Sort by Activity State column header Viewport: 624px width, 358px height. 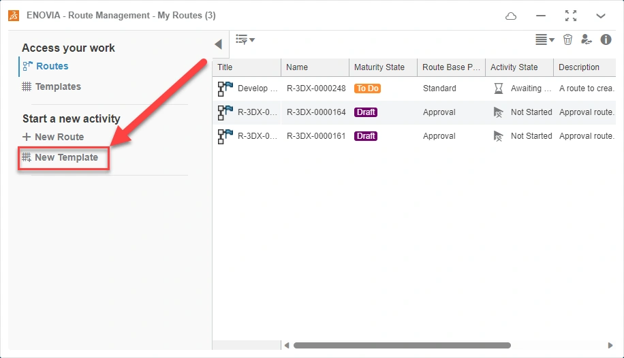point(519,67)
